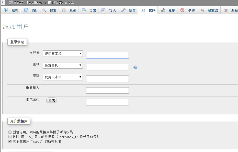The height and width of the screenshot is (152, 238).
Task: Open the 事件 tab
Action: click(187, 10)
